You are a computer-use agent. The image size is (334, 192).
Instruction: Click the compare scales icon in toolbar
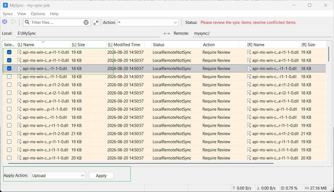(5, 22)
